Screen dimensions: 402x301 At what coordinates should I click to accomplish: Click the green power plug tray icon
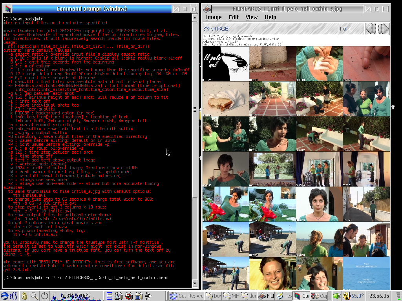pos(336,296)
